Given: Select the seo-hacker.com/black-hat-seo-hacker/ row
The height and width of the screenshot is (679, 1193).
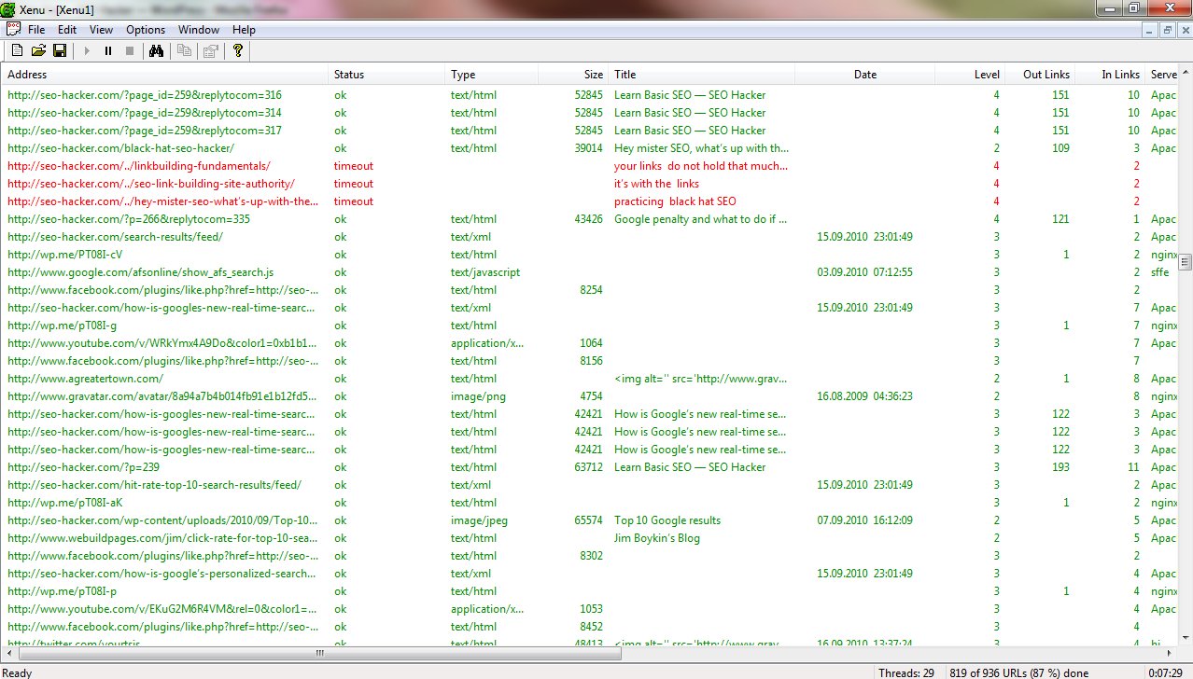Looking at the screenshot, I should (x=120, y=148).
